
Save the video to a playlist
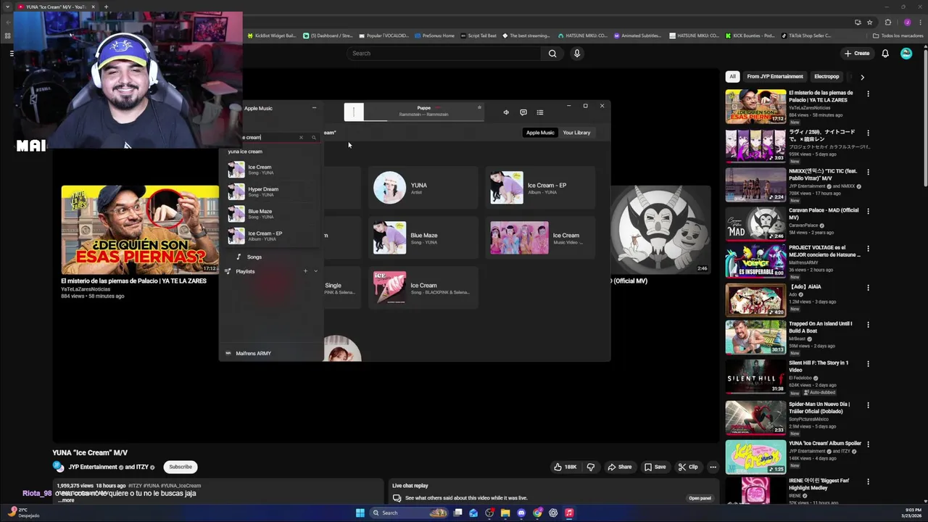(x=655, y=467)
